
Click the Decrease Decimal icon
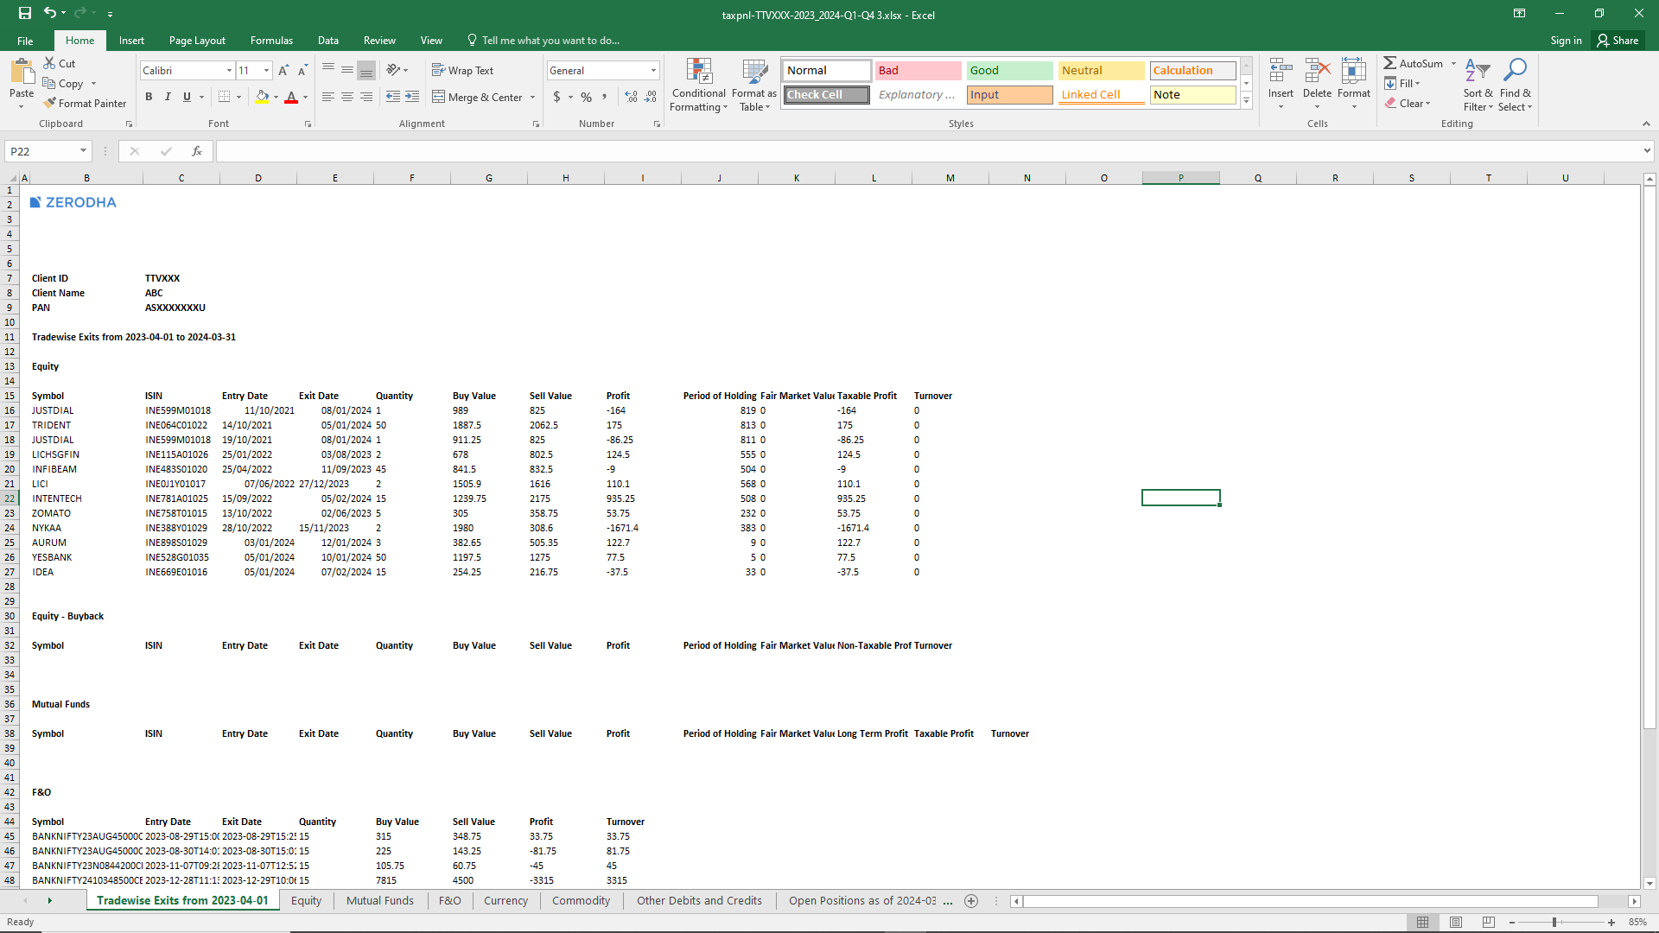point(651,97)
